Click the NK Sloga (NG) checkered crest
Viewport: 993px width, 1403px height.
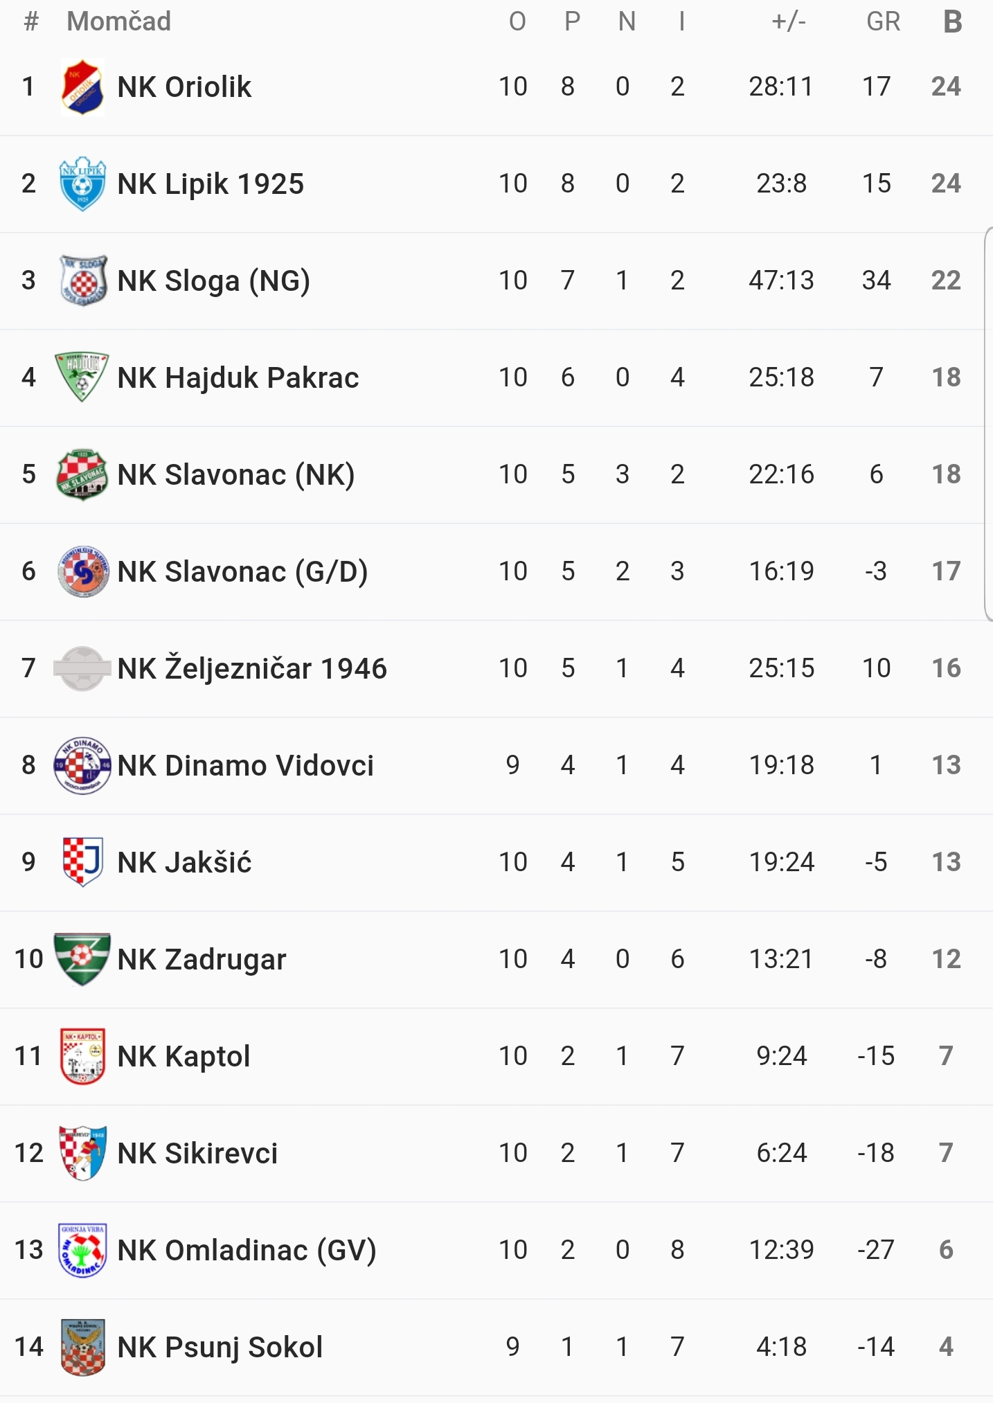click(x=83, y=280)
